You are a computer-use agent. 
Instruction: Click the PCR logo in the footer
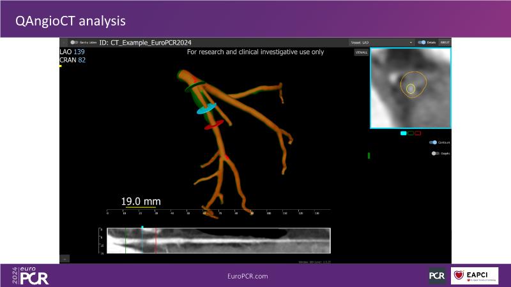click(437, 276)
